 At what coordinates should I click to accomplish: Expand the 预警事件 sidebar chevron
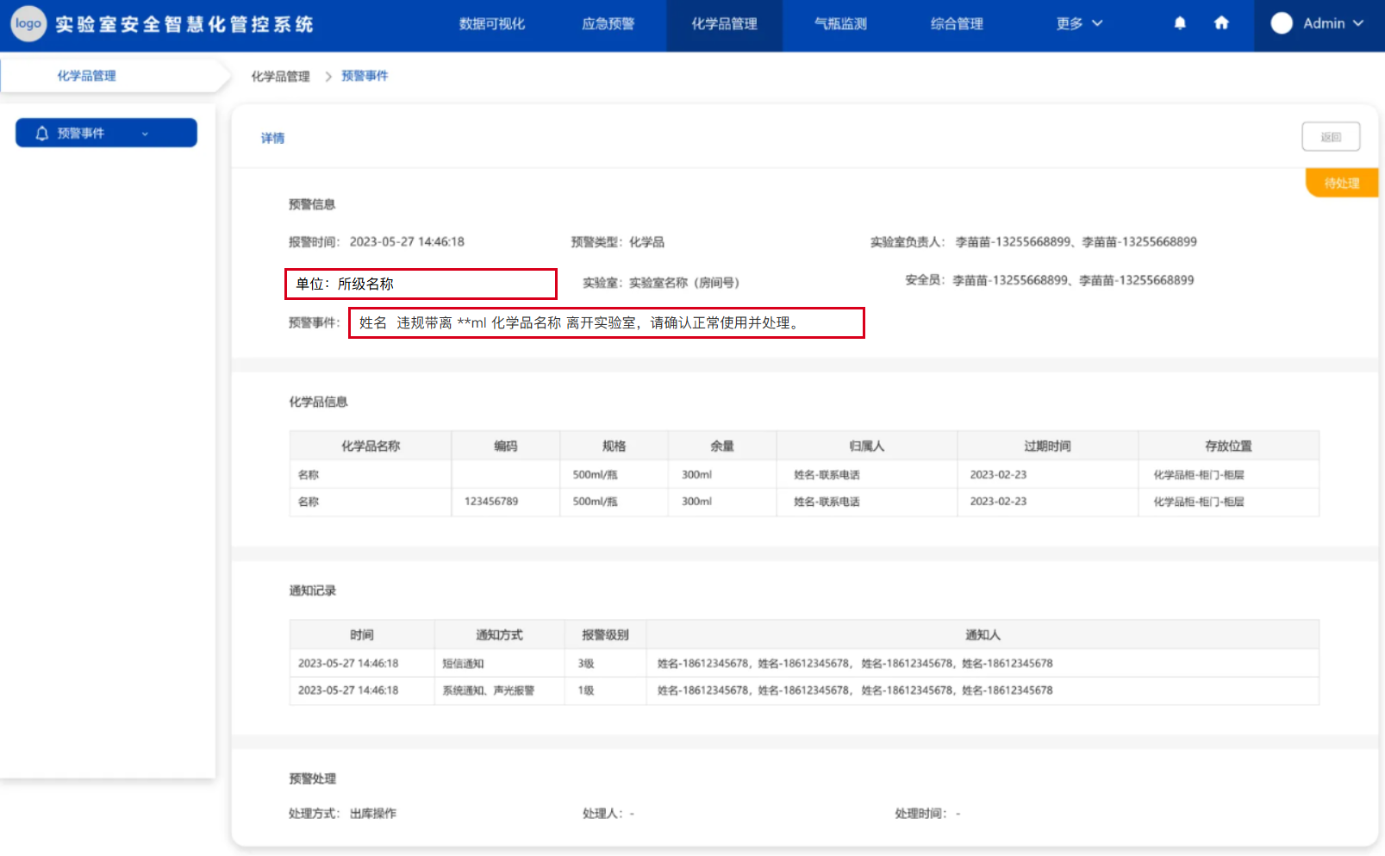(145, 134)
